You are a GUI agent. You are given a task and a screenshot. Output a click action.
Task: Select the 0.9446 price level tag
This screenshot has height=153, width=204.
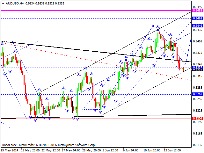click(198, 25)
